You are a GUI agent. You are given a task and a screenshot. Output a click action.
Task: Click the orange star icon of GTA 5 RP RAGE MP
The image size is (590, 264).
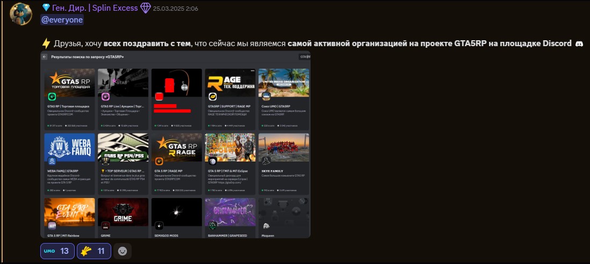tap(159, 162)
